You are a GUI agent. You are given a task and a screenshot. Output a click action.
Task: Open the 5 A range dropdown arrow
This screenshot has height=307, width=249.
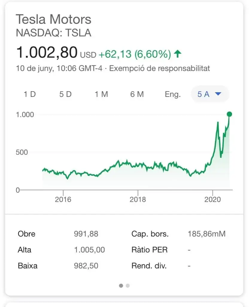point(218,94)
